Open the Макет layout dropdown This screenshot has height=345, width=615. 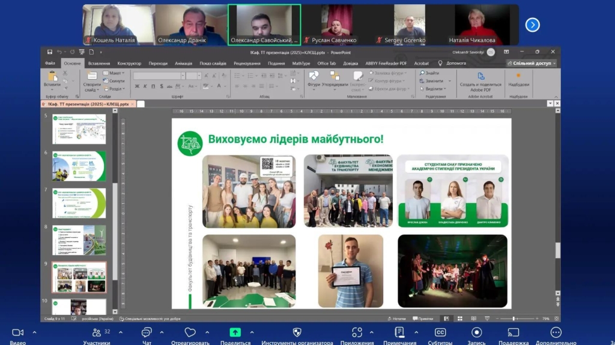click(x=114, y=73)
